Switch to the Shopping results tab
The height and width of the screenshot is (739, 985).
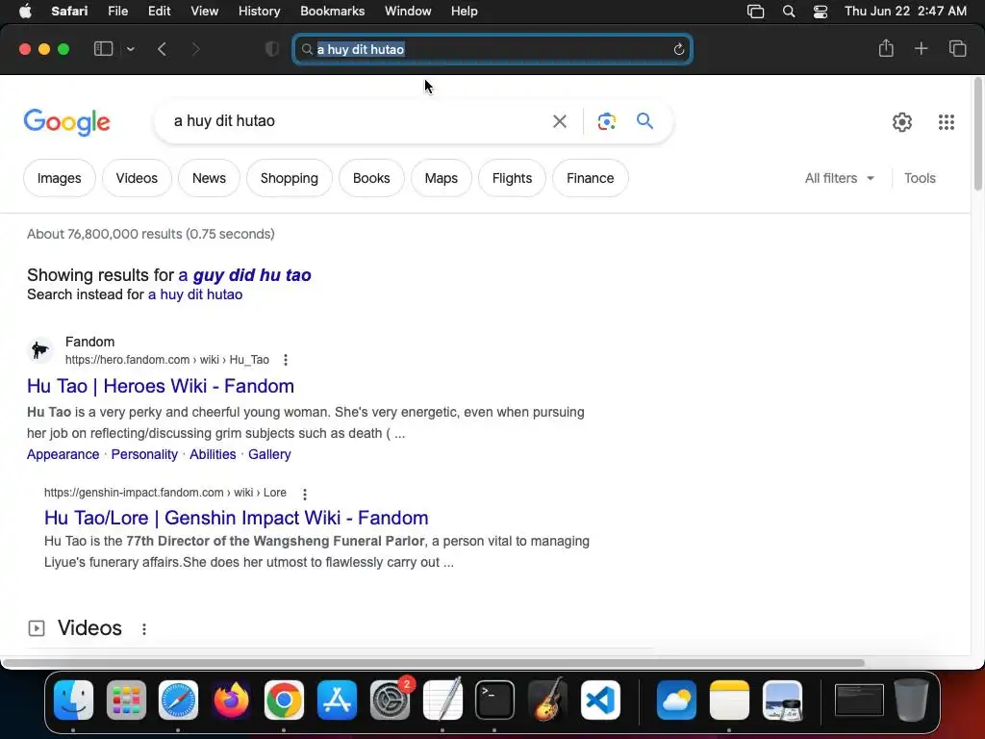pos(289,178)
